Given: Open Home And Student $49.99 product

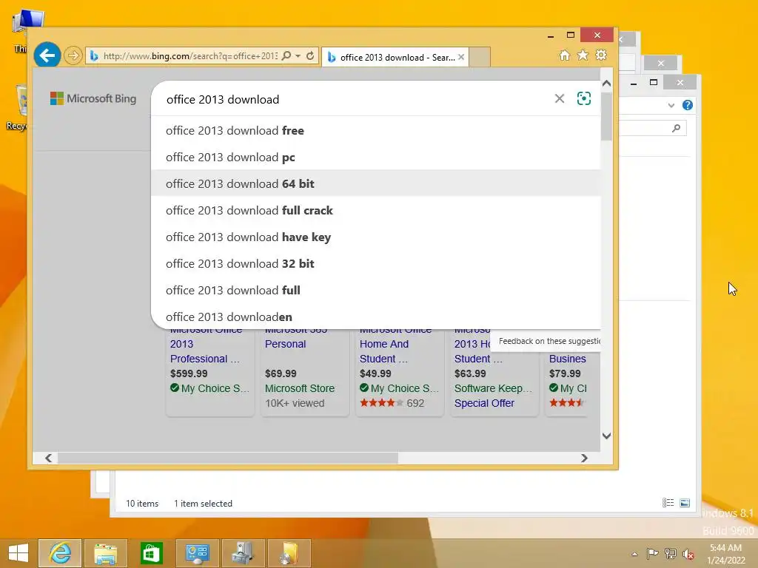Looking at the screenshot, I should [399, 372].
